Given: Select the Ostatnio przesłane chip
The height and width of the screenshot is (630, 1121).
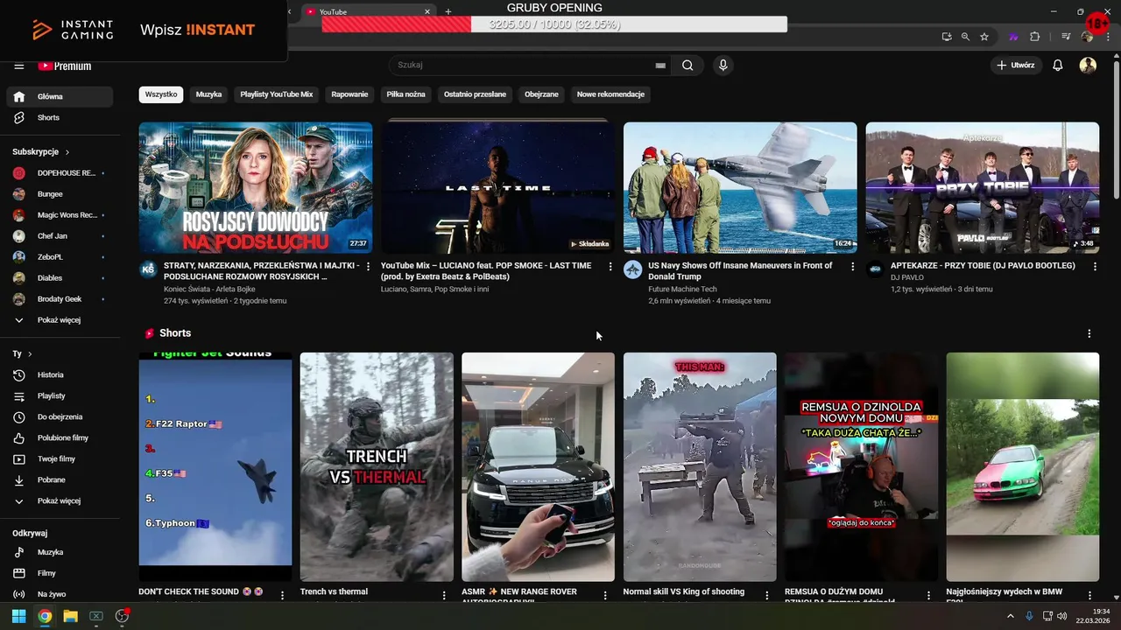Looking at the screenshot, I should click(475, 94).
